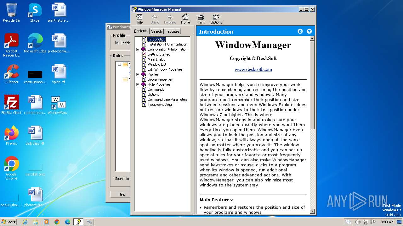
Task: Select the Skype desktop shortcut
Action: tap(35, 13)
